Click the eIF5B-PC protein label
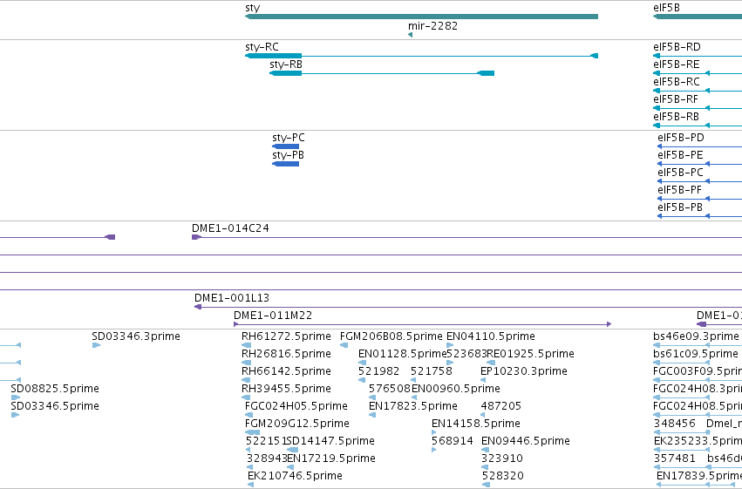 point(680,173)
